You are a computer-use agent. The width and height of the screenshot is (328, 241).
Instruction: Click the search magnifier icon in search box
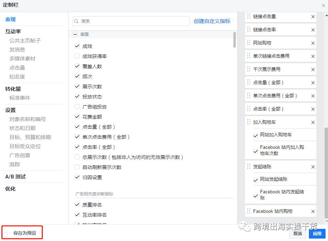76,21
